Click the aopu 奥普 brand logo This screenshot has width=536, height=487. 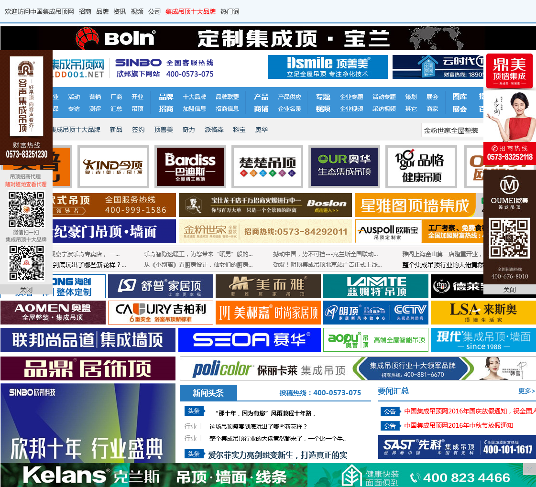376,340
